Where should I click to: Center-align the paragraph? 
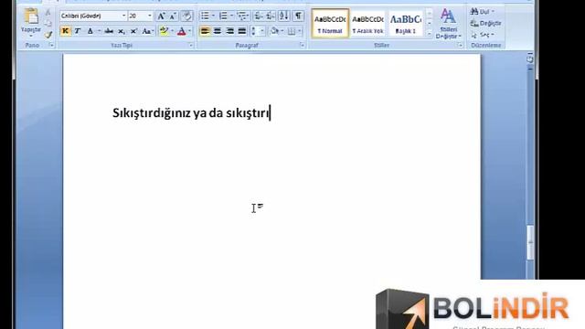218,31
